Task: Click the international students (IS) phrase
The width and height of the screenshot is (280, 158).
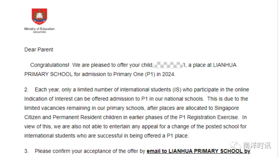Action: tap(151, 90)
